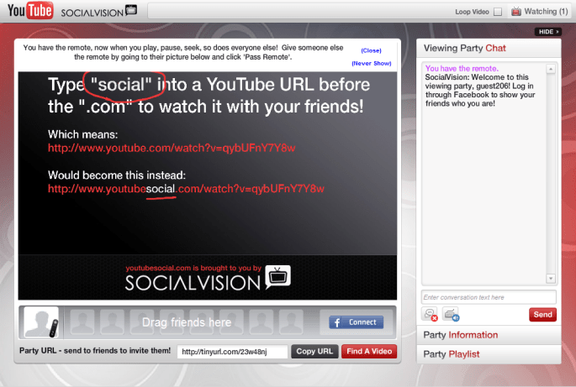Click the "Would become this instead:" text

tap(117, 175)
